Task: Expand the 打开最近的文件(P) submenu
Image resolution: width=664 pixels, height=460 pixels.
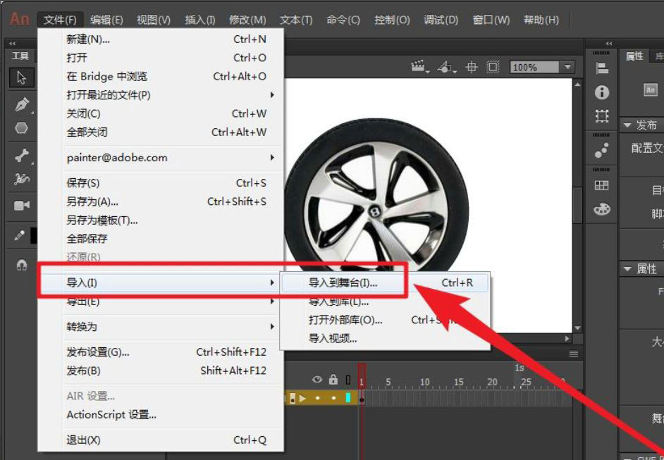Action: pos(272,95)
